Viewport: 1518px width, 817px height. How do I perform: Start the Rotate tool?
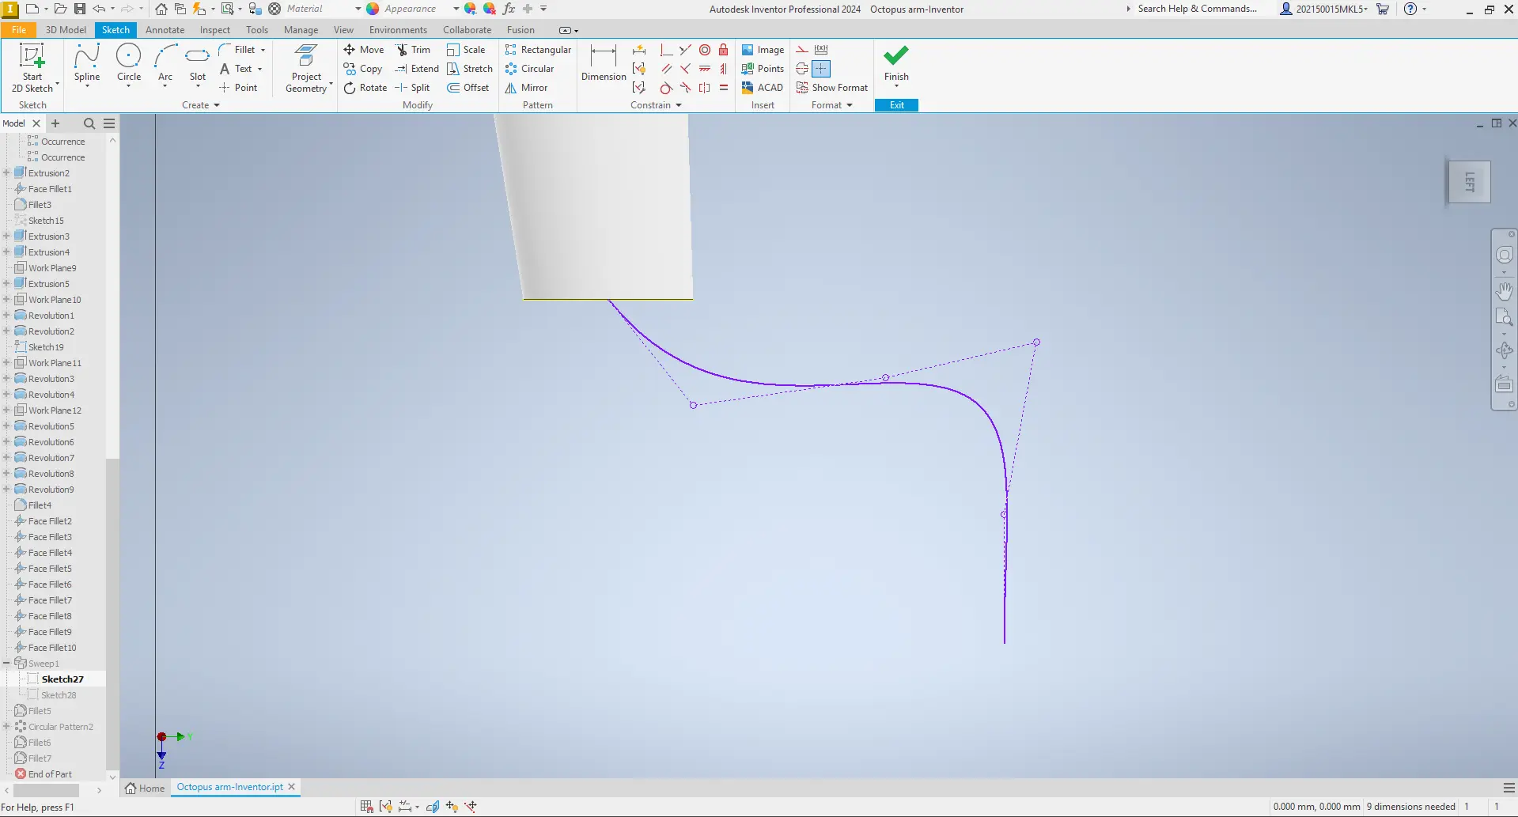[365, 87]
